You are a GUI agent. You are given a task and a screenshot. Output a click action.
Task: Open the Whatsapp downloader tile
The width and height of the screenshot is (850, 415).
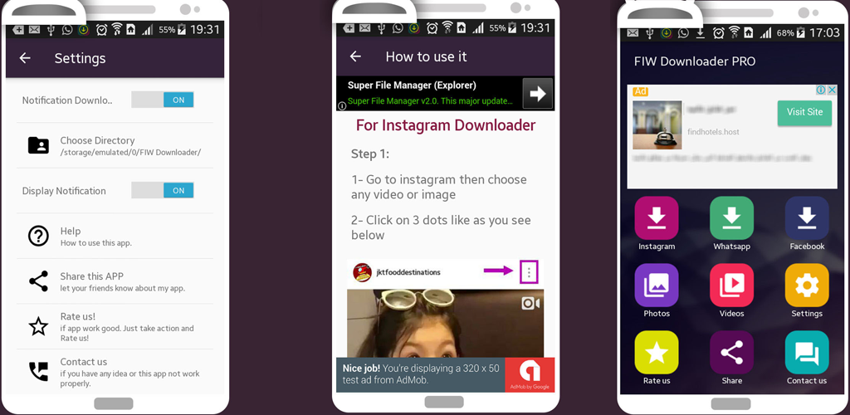(x=732, y=217)
